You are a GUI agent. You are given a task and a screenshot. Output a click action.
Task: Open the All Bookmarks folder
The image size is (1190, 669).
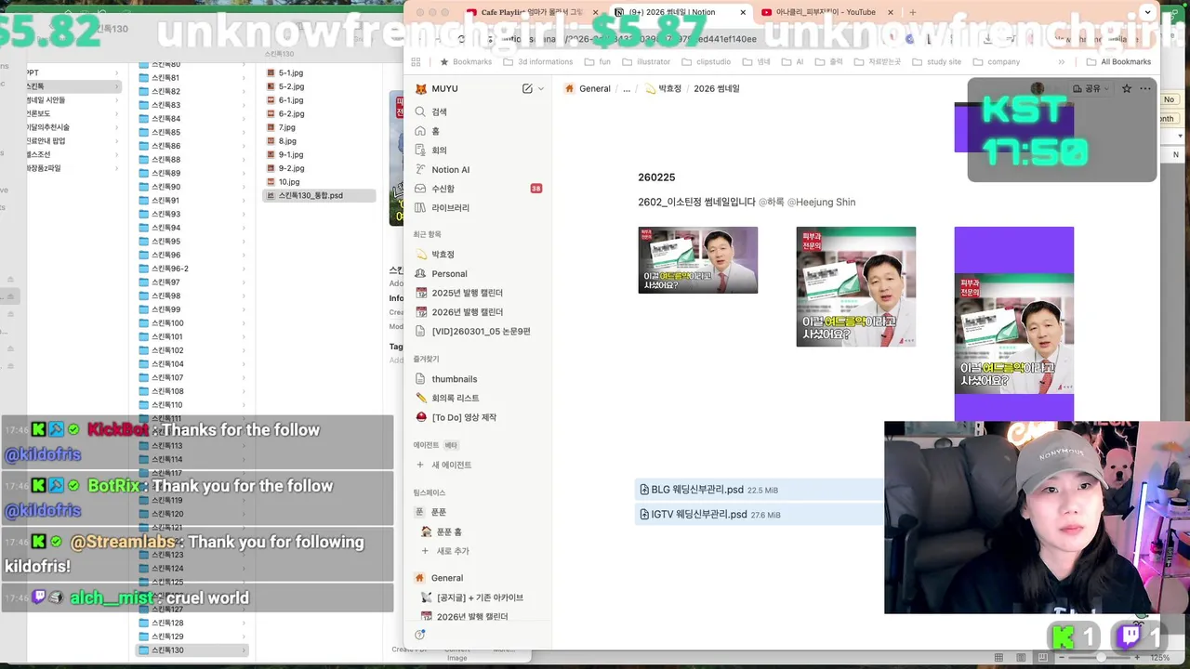click(x=1119, y=61)
